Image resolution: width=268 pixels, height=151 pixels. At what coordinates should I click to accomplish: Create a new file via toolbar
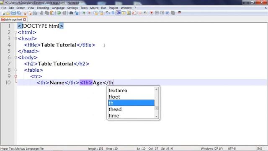tap(3, 13)
